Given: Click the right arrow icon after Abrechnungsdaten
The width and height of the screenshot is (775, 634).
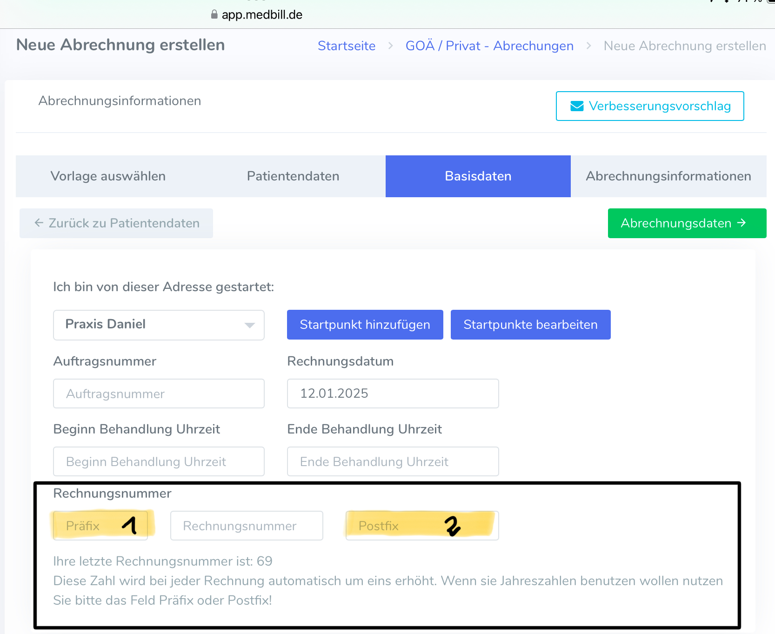Looking at the screenshot, I should coord(742,223).
